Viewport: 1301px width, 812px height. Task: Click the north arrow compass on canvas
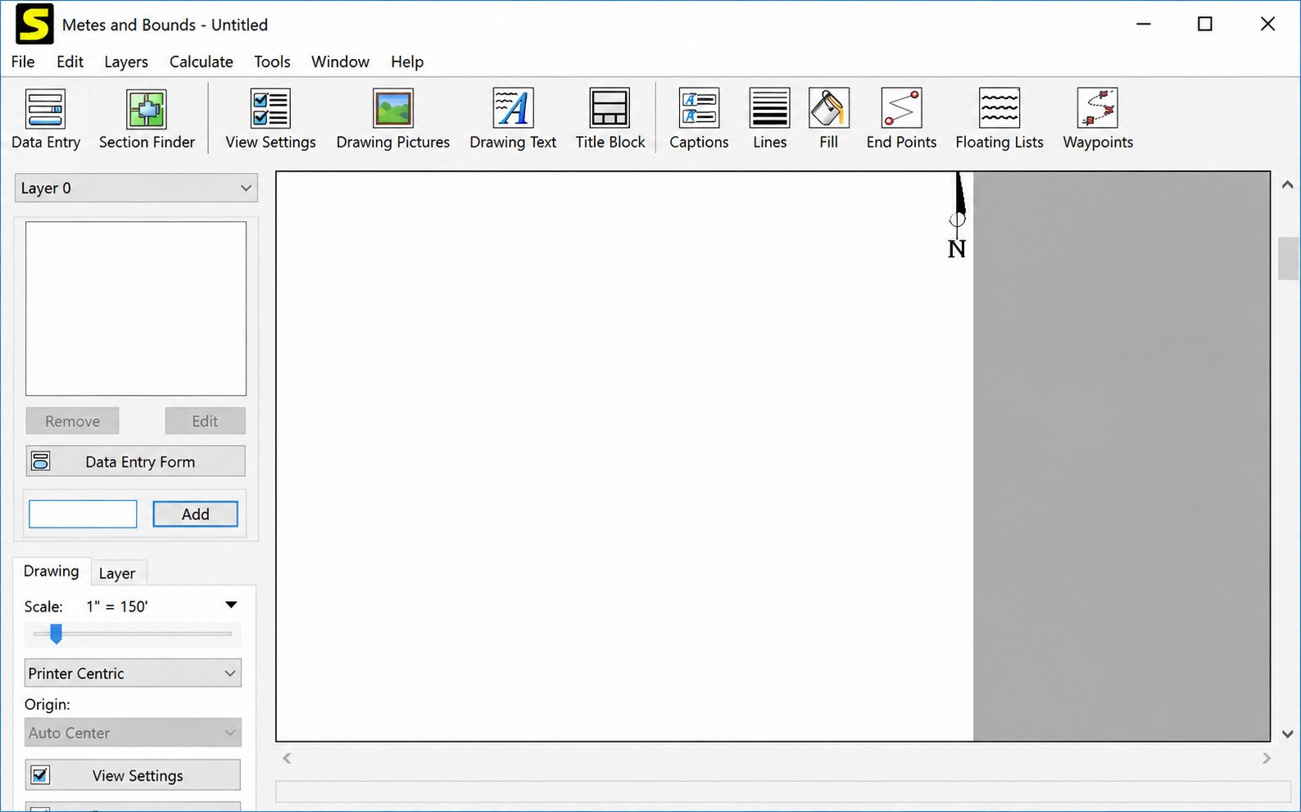coord(957,215)
